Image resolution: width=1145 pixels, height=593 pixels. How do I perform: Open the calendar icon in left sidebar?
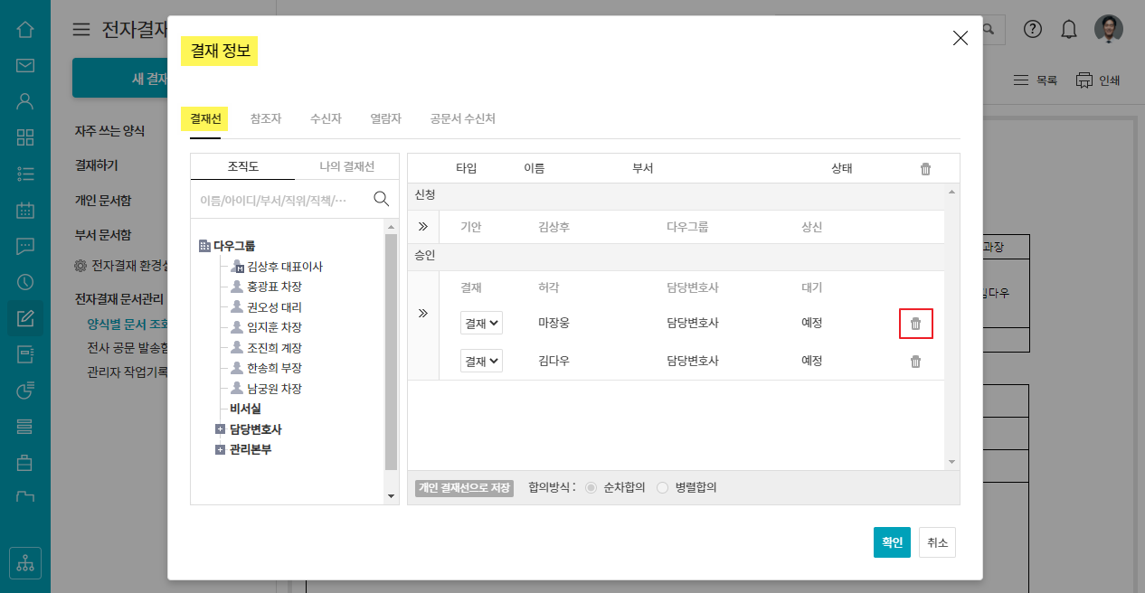(x=25, y=210)
